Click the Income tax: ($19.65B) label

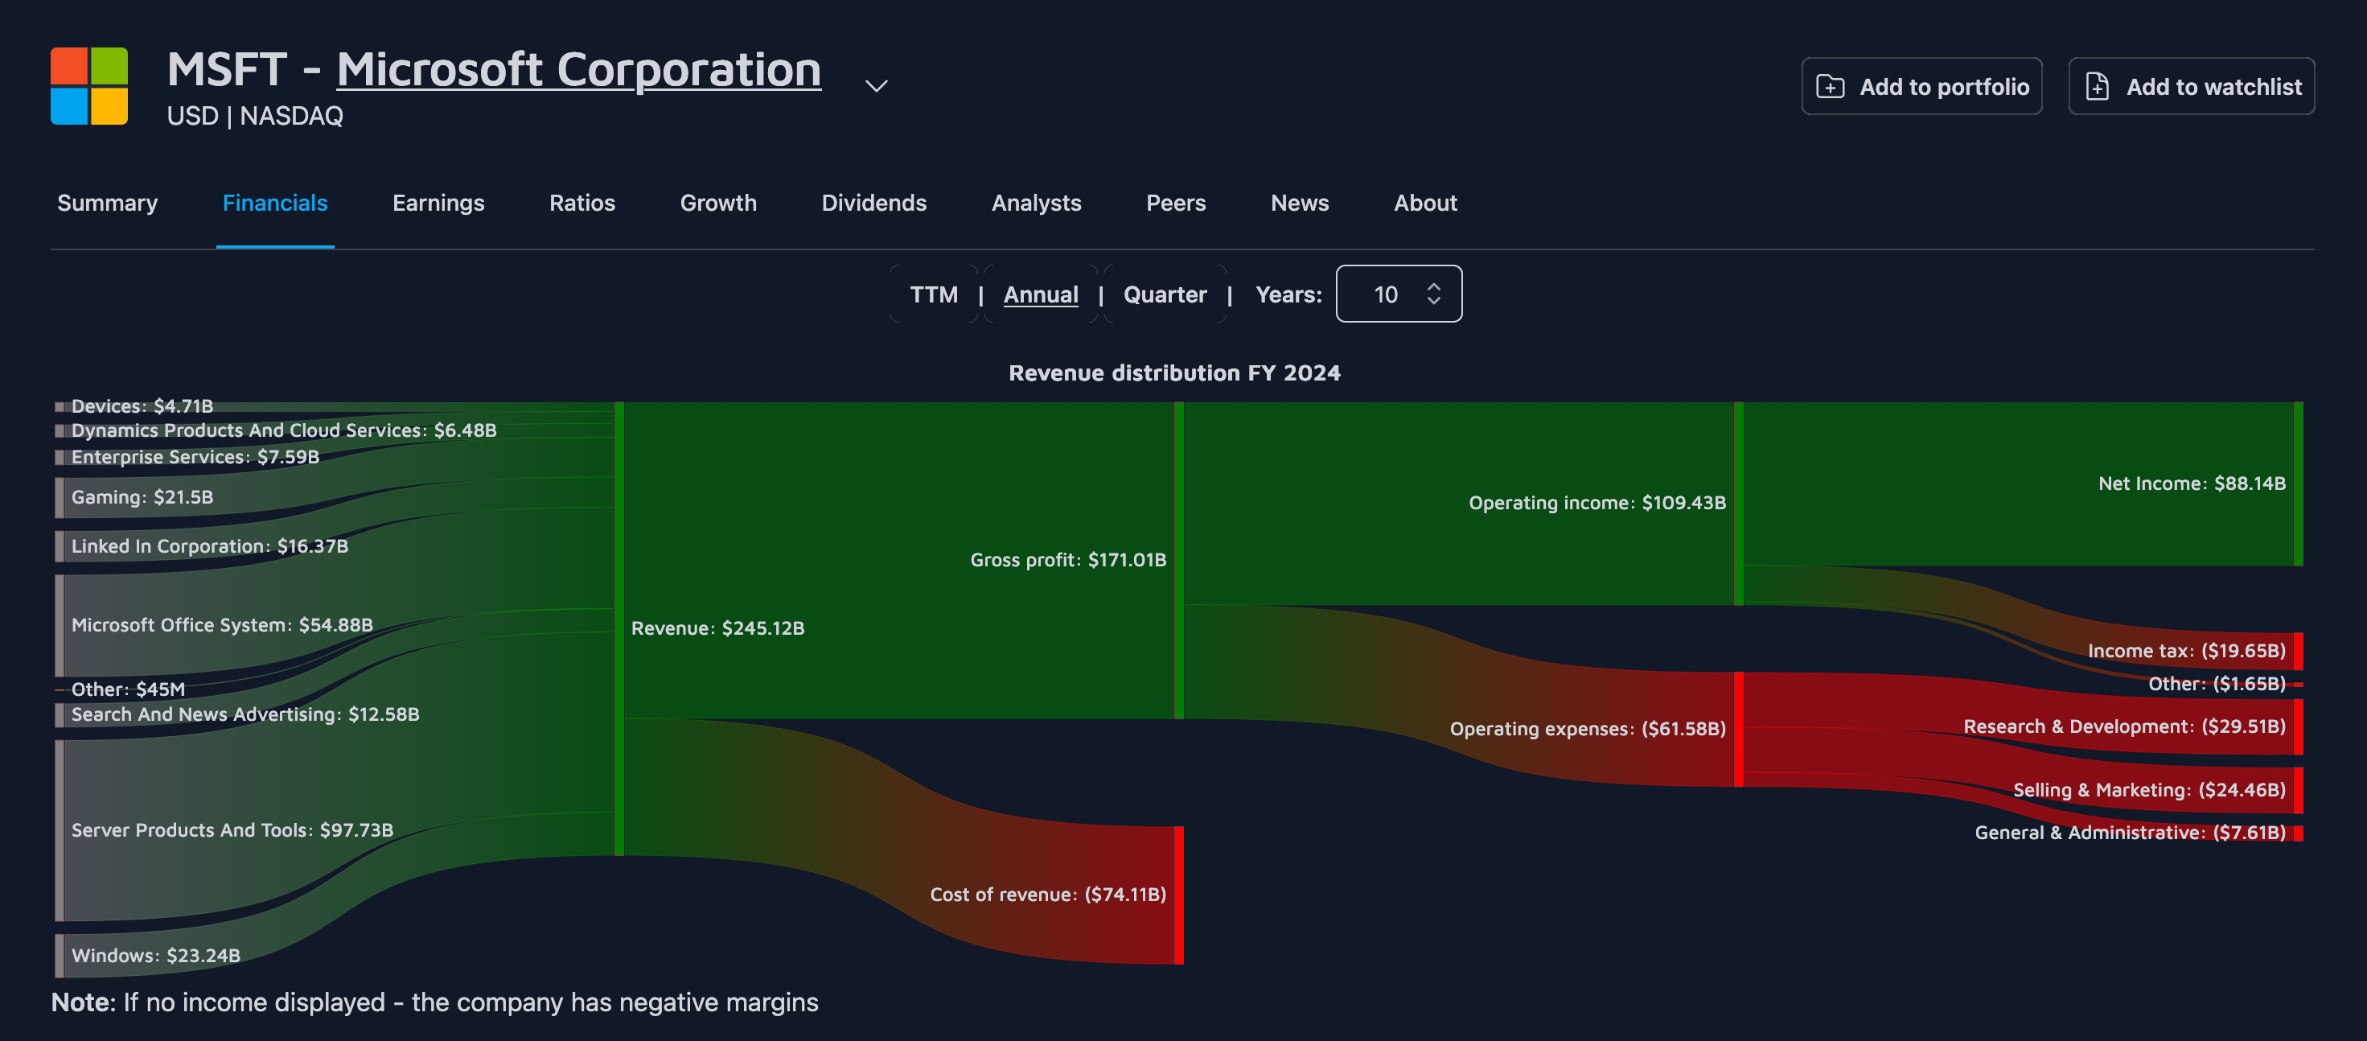click(2186, 651)
